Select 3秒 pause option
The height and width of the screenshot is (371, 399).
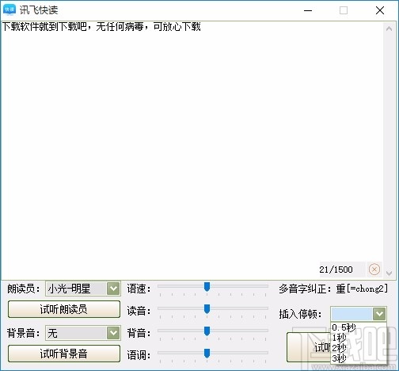pyautogui.click(x=359, y=358)
